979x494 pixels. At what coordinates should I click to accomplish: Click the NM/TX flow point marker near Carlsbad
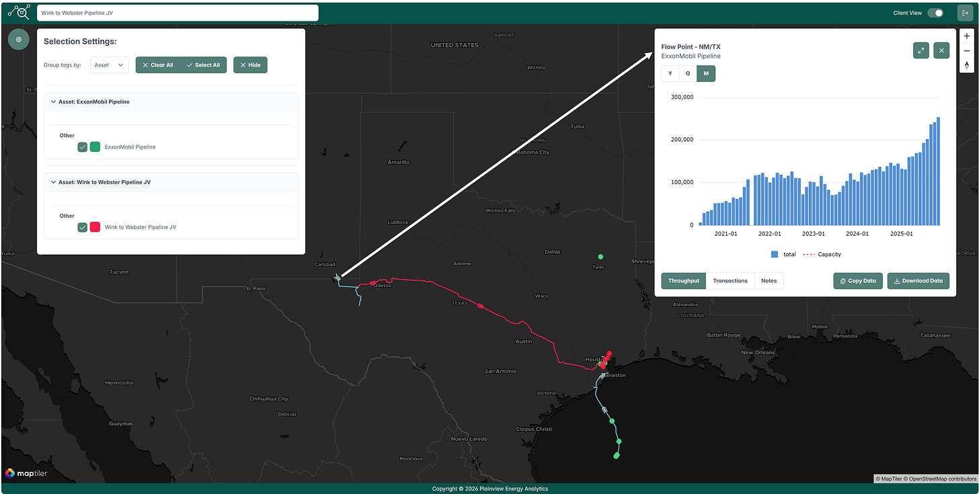tap(338, 278)
